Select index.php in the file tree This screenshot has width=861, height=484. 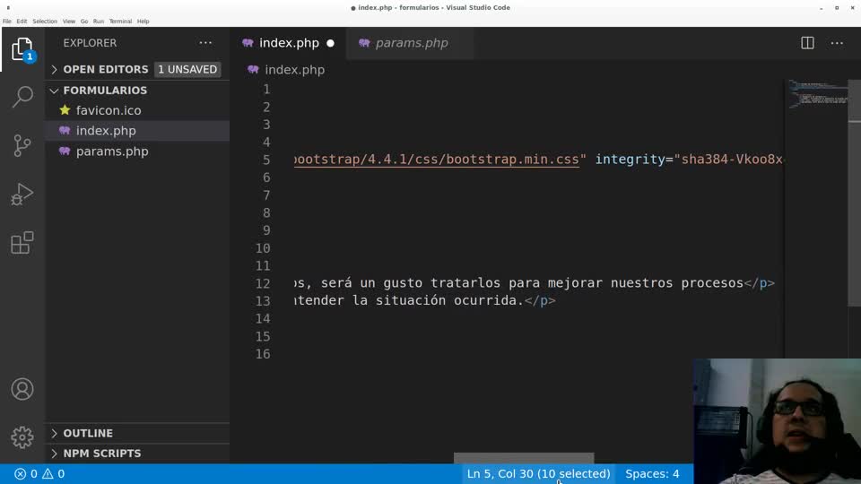[137, 131]
